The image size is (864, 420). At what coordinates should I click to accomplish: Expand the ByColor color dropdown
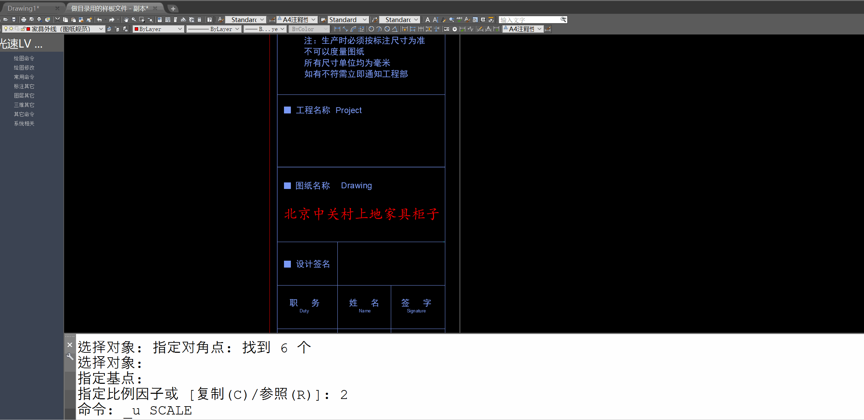(326, 29)
